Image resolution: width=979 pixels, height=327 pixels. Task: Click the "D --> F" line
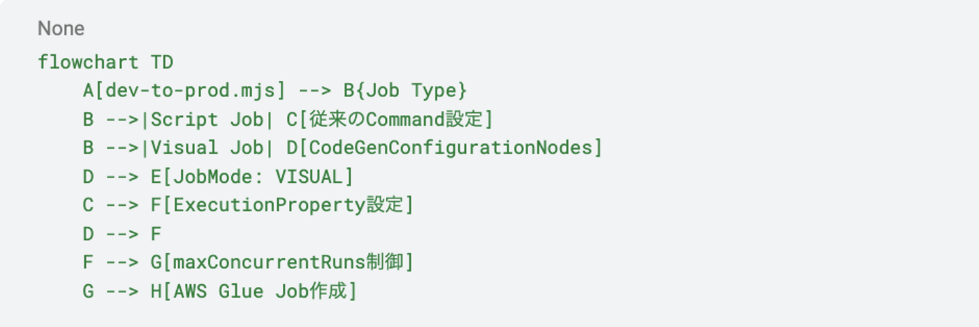click(x=122, y=234)
